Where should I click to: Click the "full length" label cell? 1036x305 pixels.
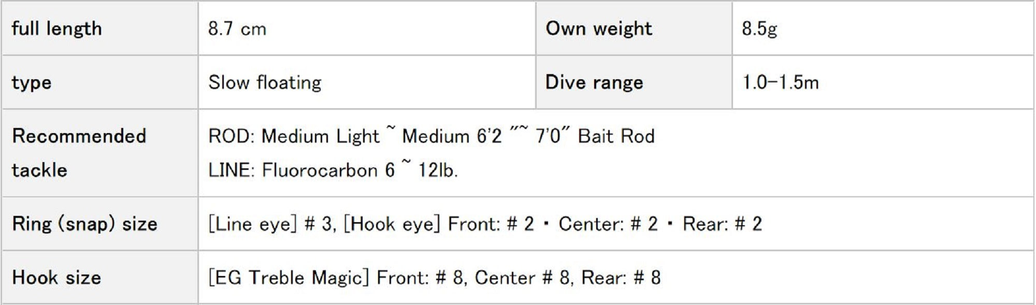(x=57, y=28)
